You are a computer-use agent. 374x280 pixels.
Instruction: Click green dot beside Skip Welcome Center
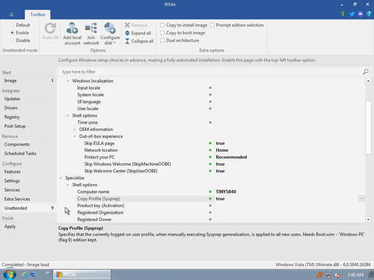click(210, 171)
